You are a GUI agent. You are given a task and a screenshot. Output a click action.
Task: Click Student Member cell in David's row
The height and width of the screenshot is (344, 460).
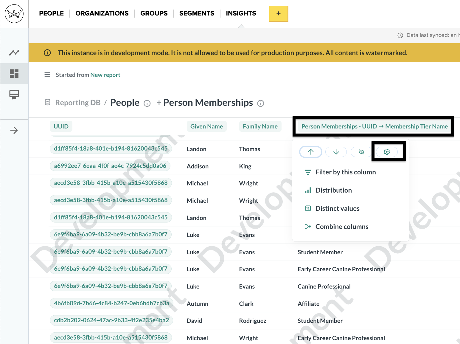[320, 321]
